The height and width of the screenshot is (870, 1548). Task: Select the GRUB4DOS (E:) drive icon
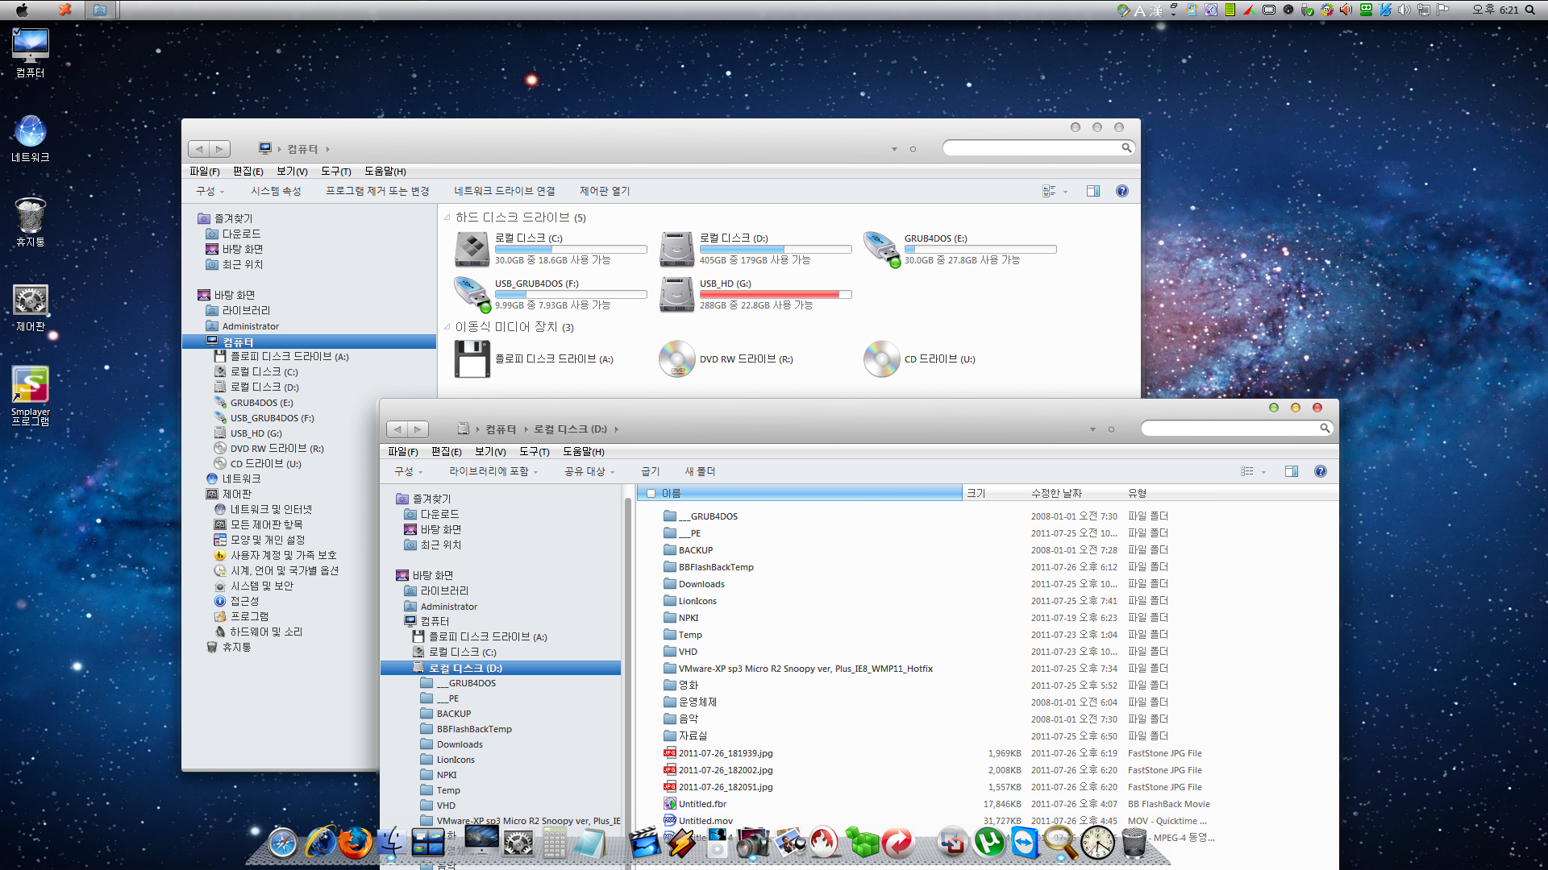coord(881,249)
